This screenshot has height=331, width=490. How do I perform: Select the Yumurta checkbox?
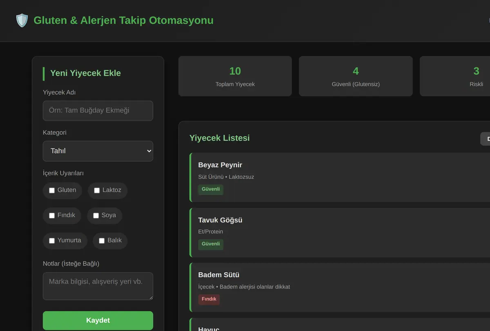point(52,241)
